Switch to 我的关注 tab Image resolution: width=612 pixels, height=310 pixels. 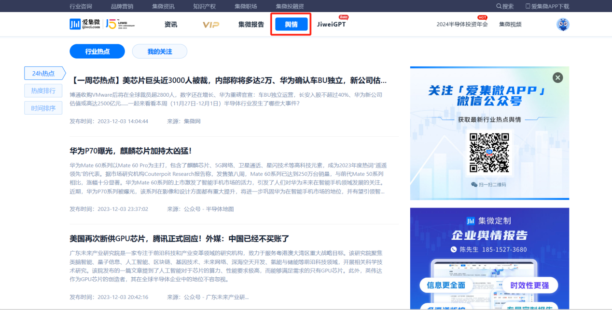[x=160, y=52]
